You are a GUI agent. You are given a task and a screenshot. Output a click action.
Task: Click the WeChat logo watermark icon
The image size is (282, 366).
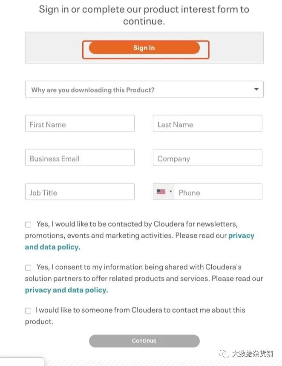pyautogui.click(x=223, y=353)
